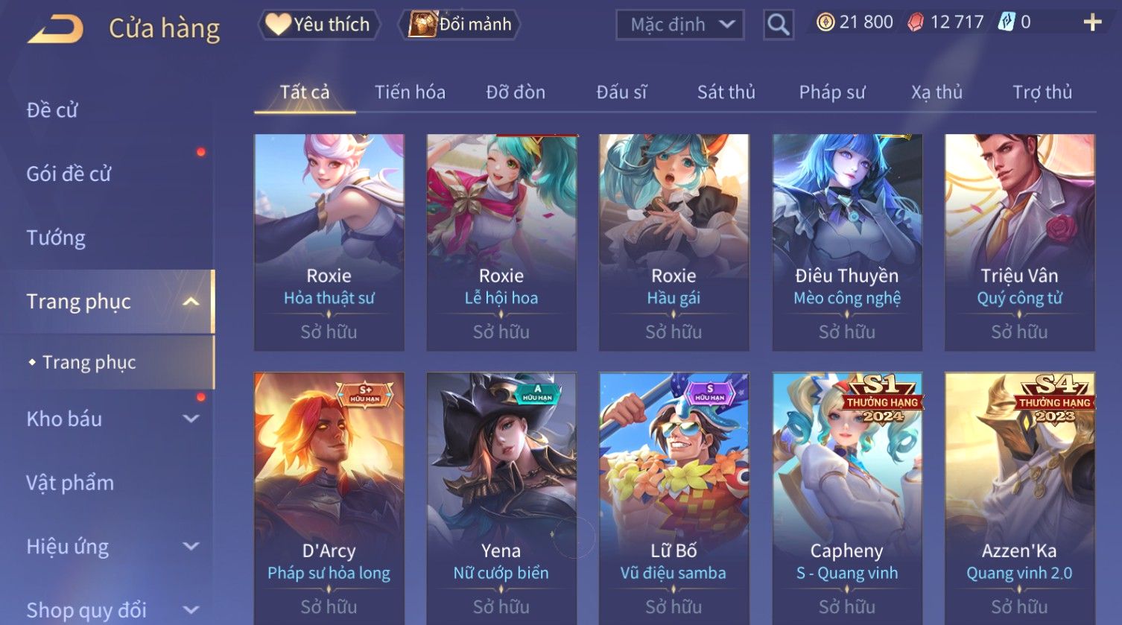Tap the red ruby currency icon
Viewport: 1122px width, 625px height.
916,22
